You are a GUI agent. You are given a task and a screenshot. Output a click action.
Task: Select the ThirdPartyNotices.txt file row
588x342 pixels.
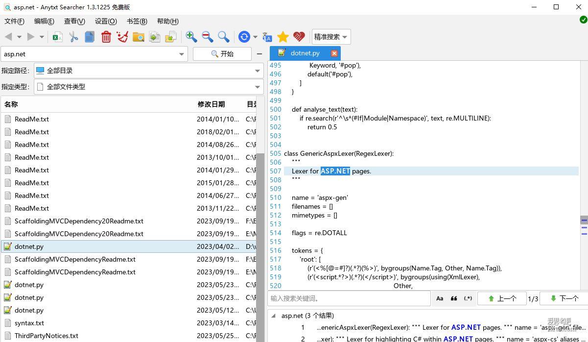tap(128, 336)
